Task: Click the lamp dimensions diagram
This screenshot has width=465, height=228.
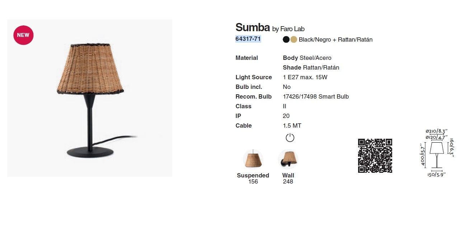Action: [437, 153]
